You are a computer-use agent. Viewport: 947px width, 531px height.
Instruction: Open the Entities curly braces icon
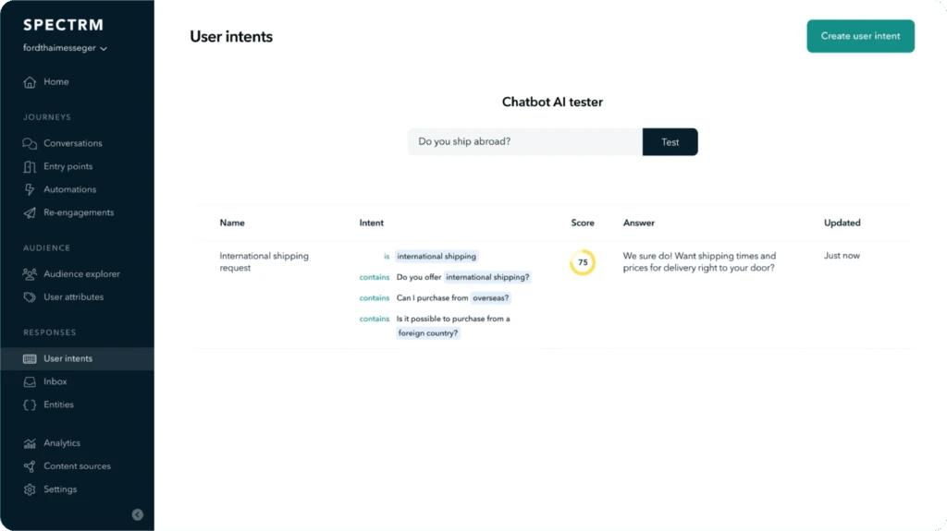30,404
